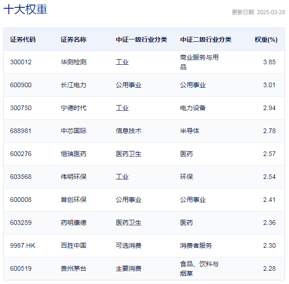
Task: Click the weight value 3.85
Action: pyautogui.click(x=269, y=62)
